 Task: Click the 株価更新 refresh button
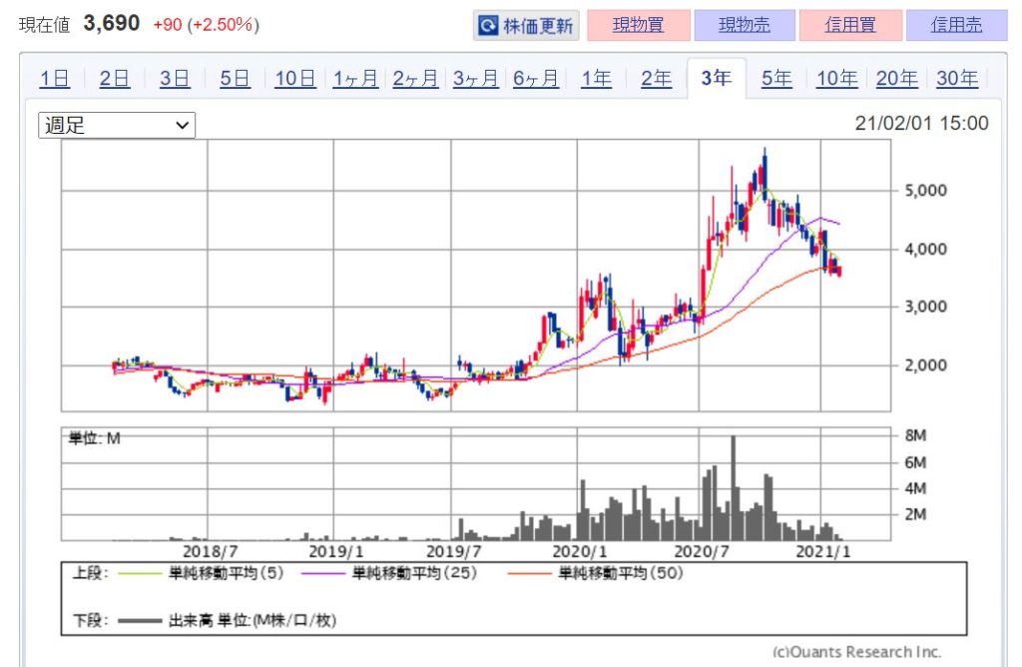click(x=526, y=26)
